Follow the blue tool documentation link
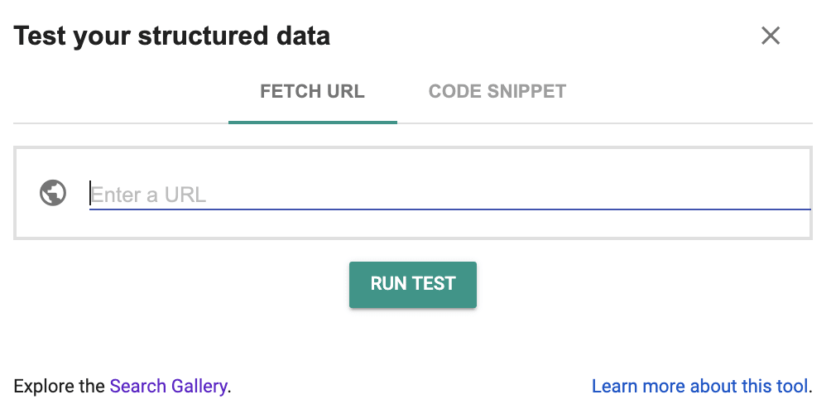831x409 pixels. (699, 386)
